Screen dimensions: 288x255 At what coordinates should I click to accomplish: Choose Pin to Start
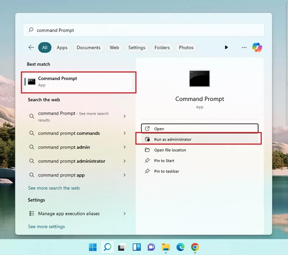(200, 161)
